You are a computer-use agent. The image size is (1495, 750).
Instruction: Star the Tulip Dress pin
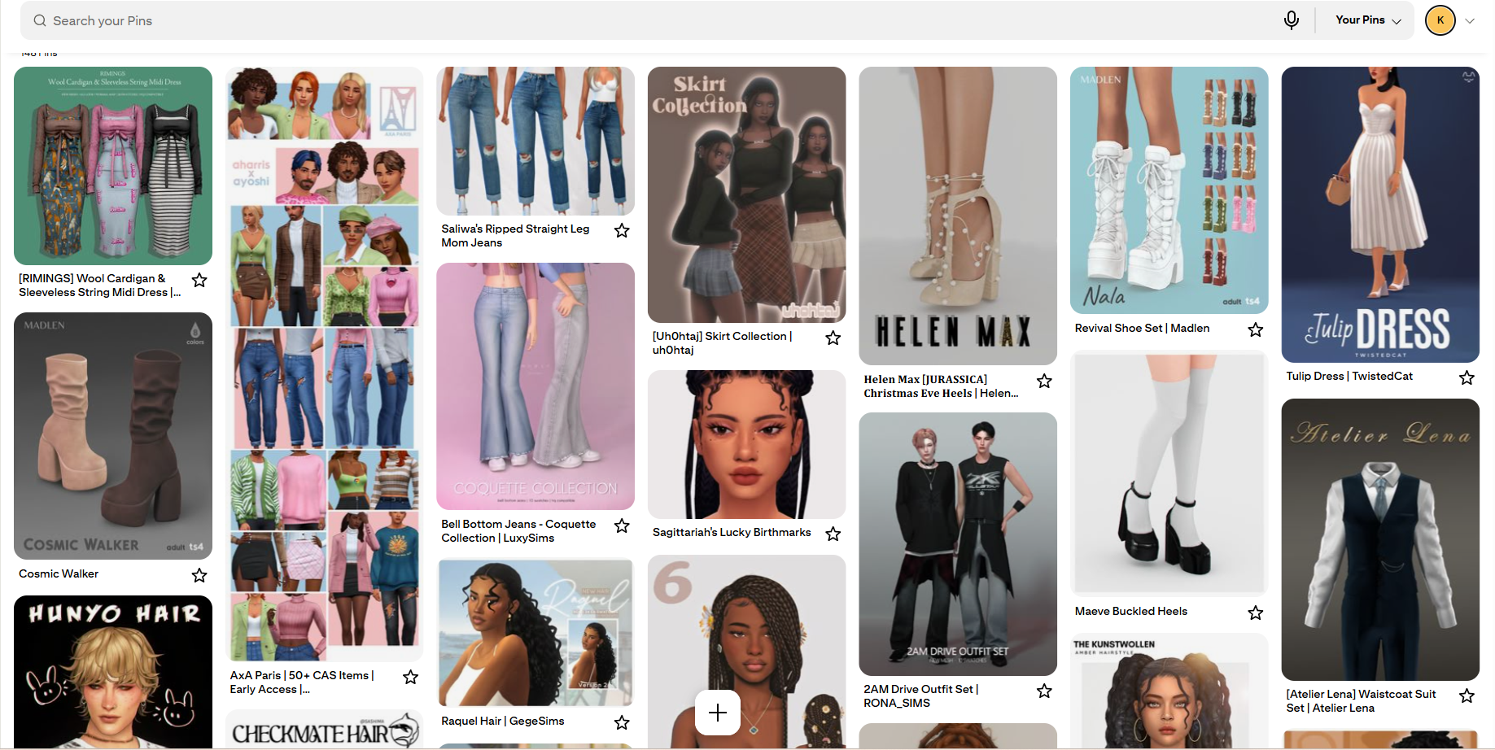tap(1467, 377)
